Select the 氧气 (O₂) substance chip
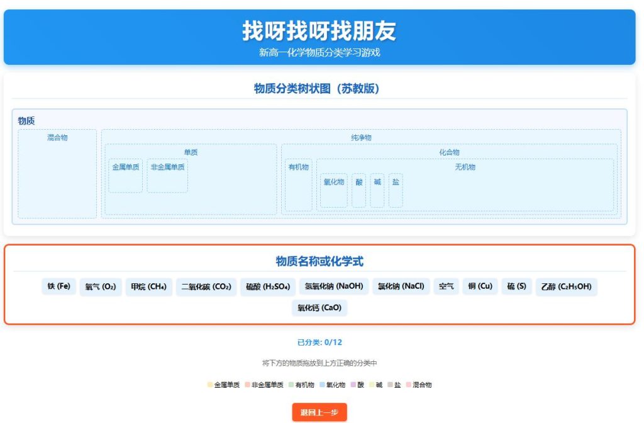Image resolution: width=644 pixels, height=423 pixels. click(101, 287)
